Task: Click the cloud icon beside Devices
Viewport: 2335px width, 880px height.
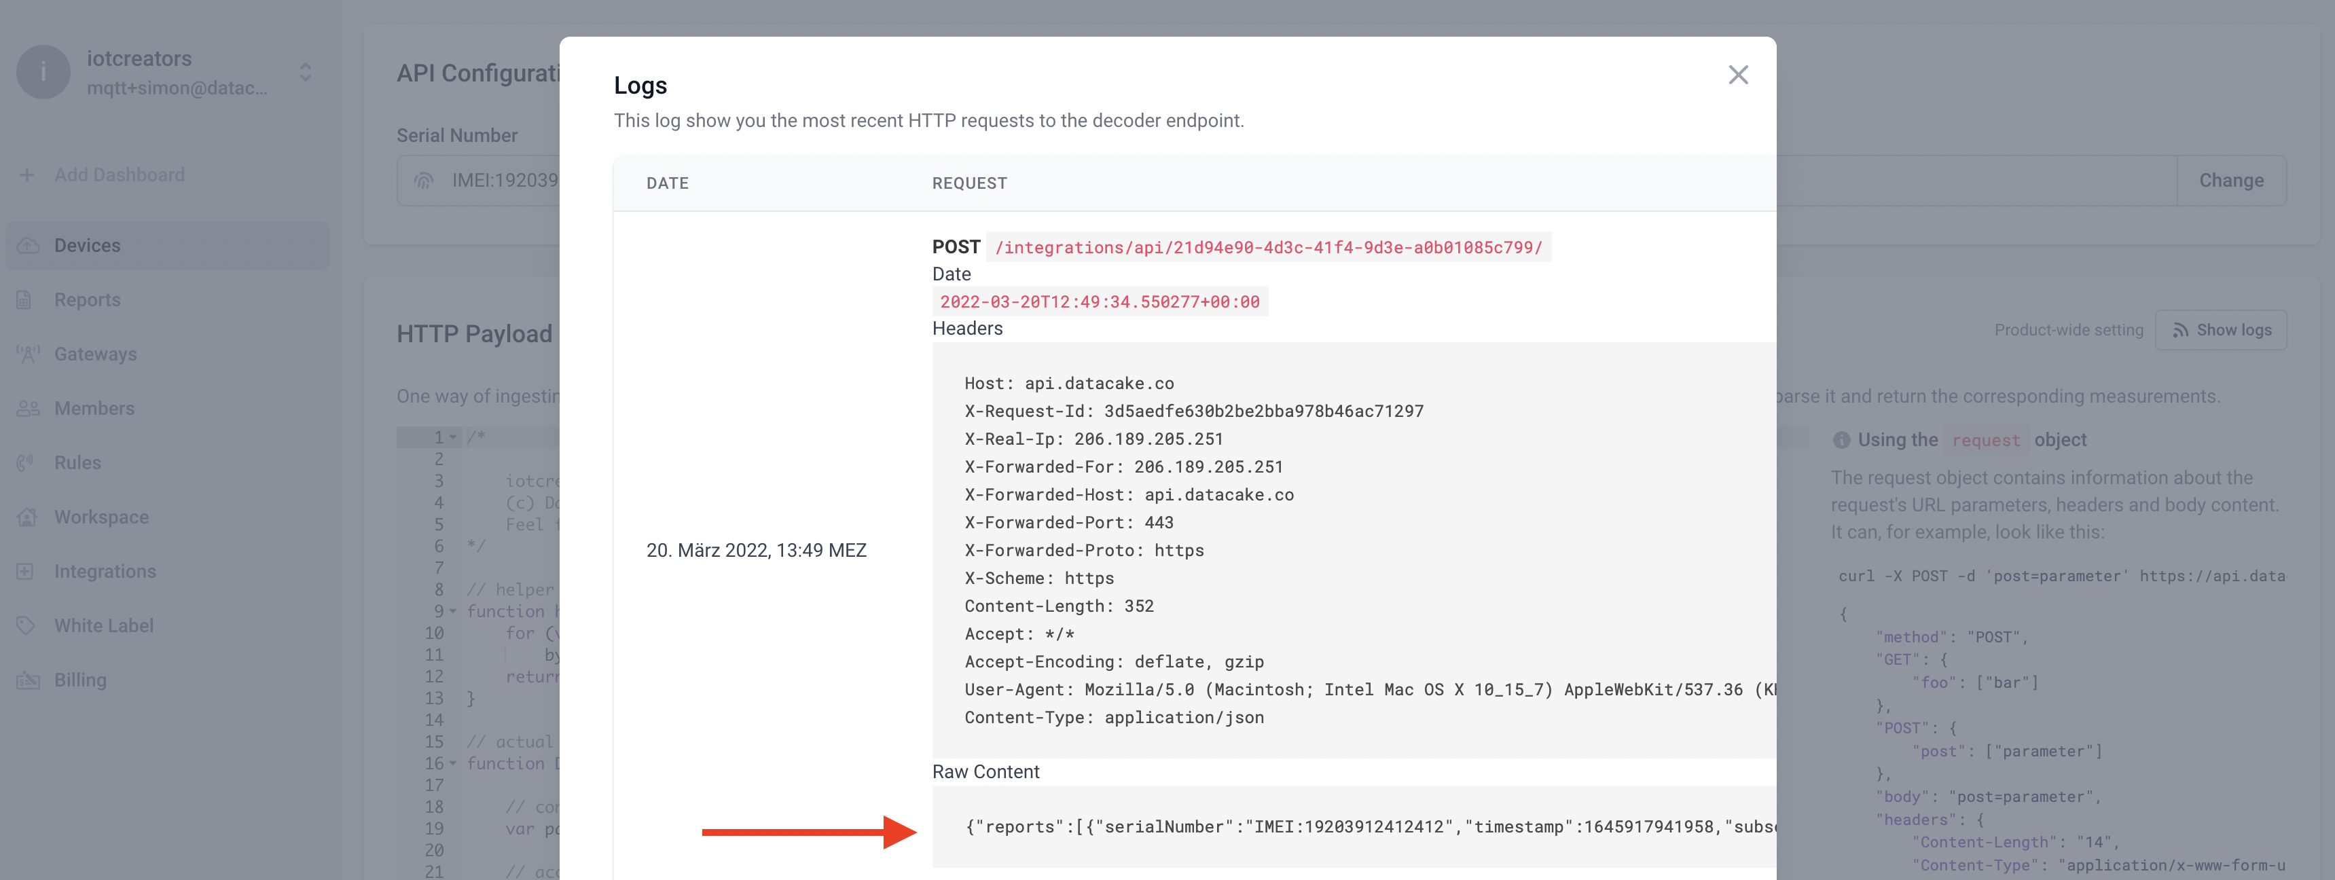Action: pyautogui.click(x=28, y=246)
